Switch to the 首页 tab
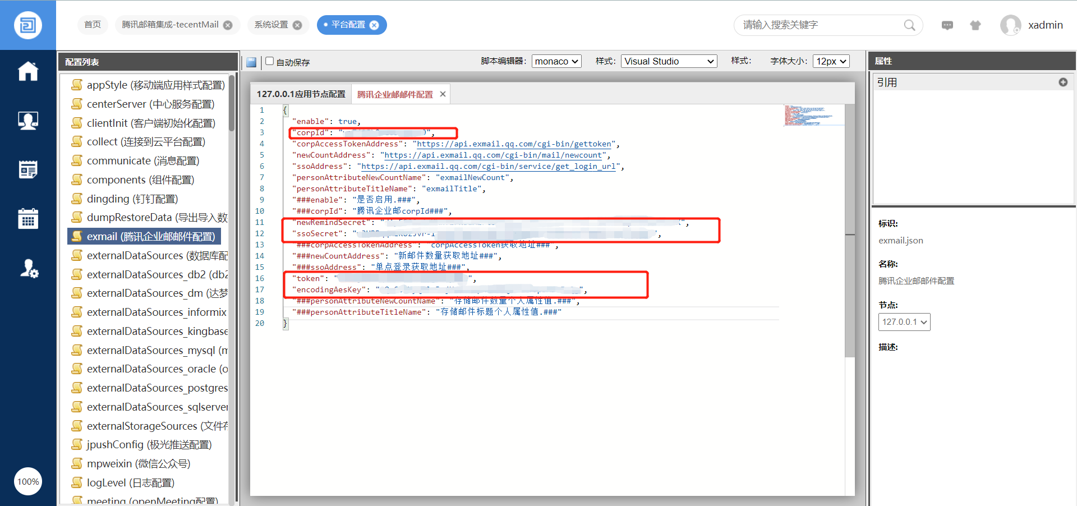Image resolution: width=1077 pixels, height=506 pixels. tap(93, 25)
